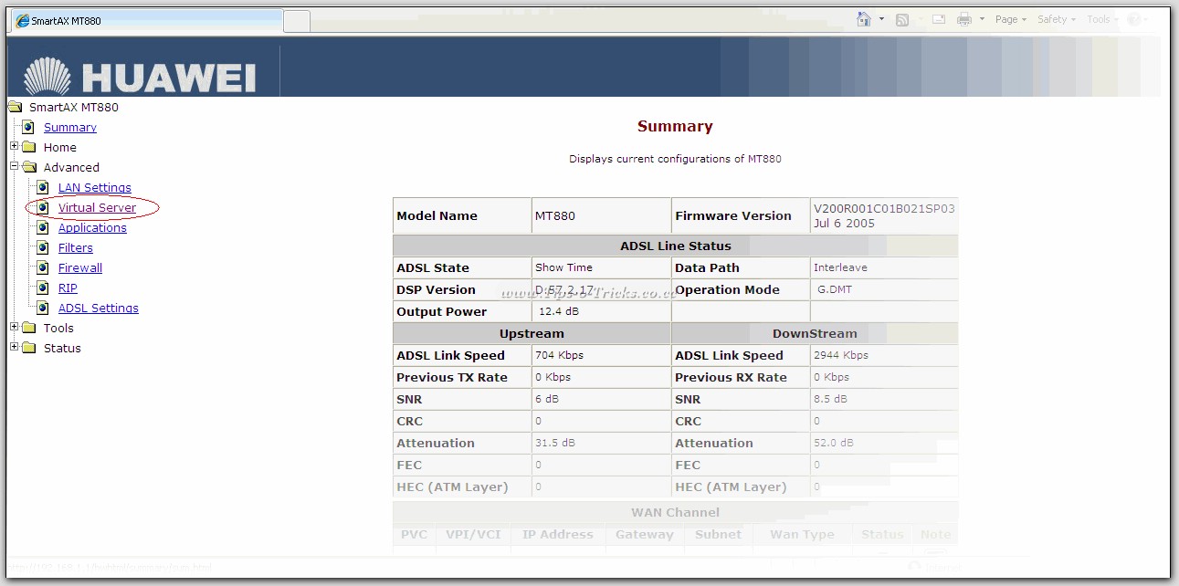Collapse the Advanced folder minus sign
This screenshot has height=586, width=1179.
click(x=14, y=167)
